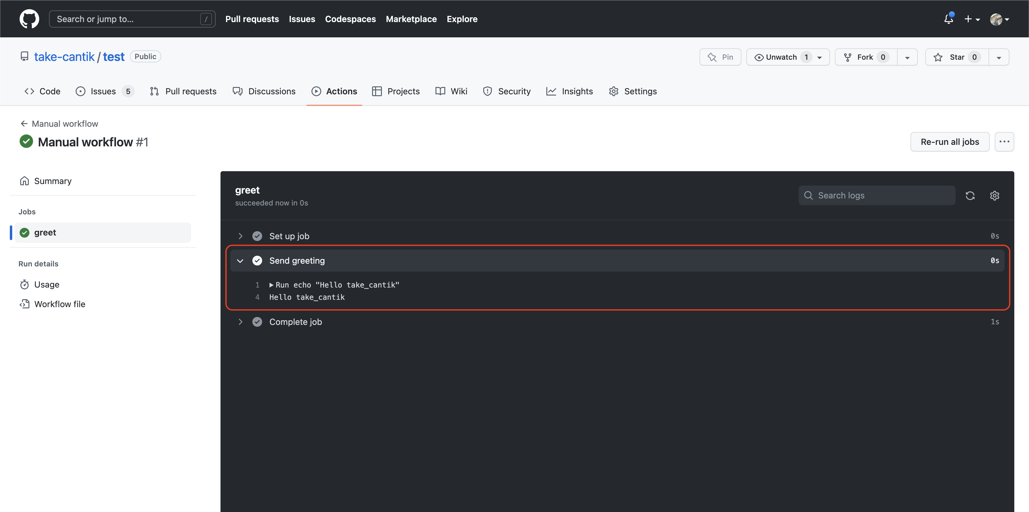Viewport: 1029px width, 512px height.
Task: Open log settings gear icon
Action: (994, 195)
